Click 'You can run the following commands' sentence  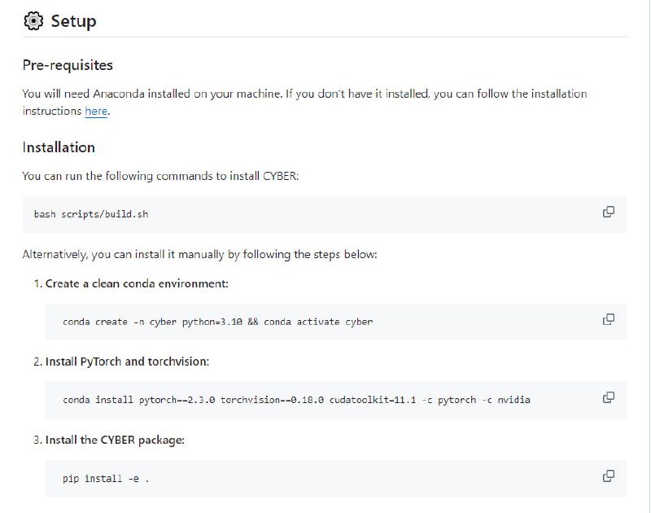[x=160, y=176]
